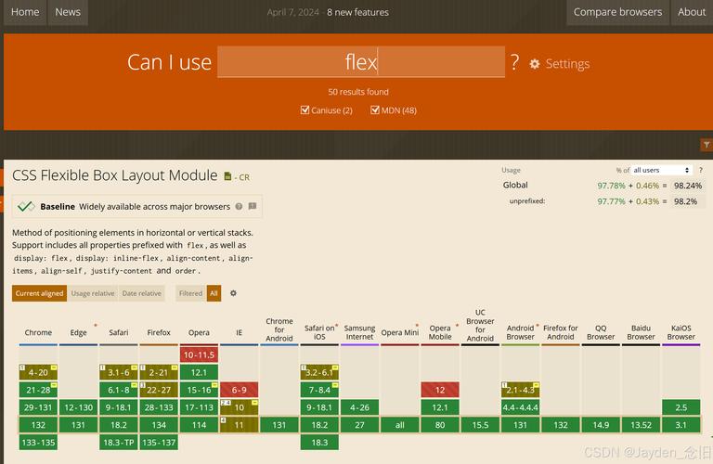Click the Edge browser header

point(78,332)
